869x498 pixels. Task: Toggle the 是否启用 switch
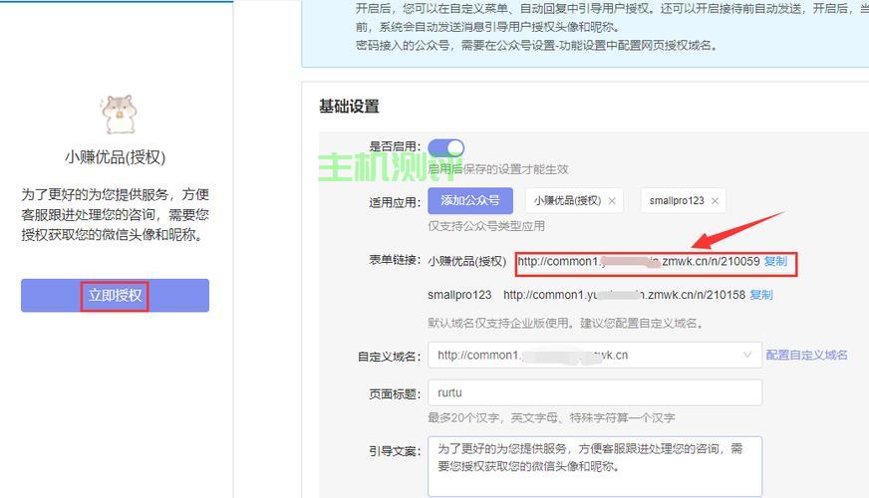click(x=445, y=147)
